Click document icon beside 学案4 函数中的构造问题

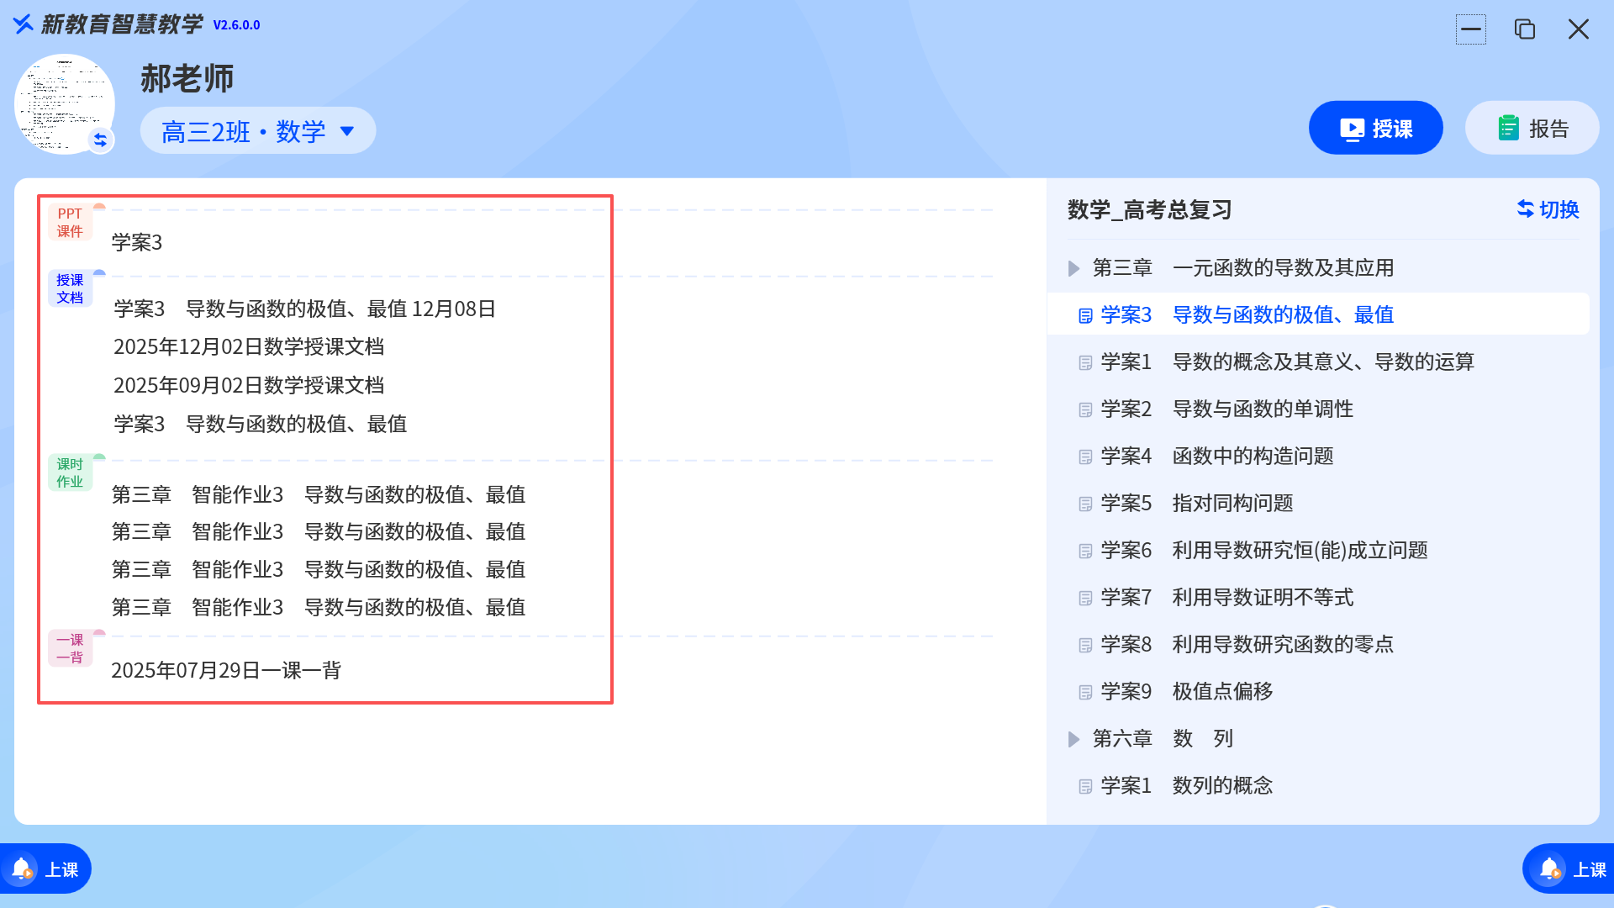(x=1085, y=457)
